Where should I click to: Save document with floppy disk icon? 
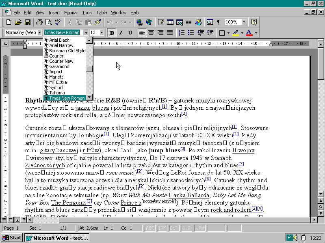(x=27, y=22)
